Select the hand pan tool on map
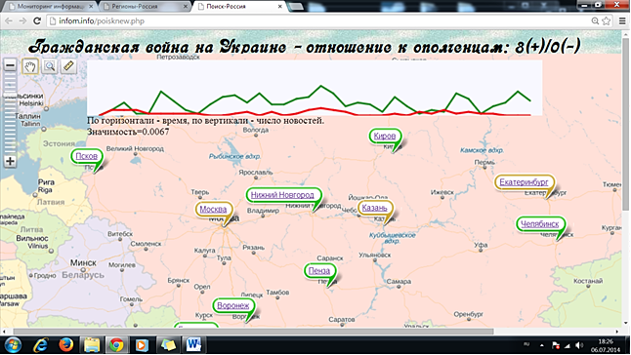The height and width of the screenshot is (355, 631). (29, 66)
